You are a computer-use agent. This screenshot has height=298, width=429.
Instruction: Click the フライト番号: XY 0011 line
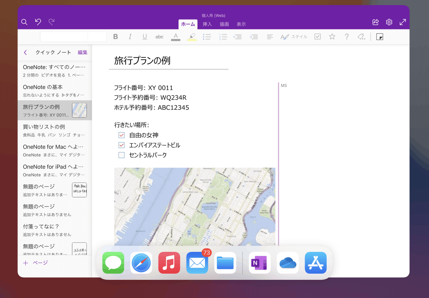tap(143, 88)
